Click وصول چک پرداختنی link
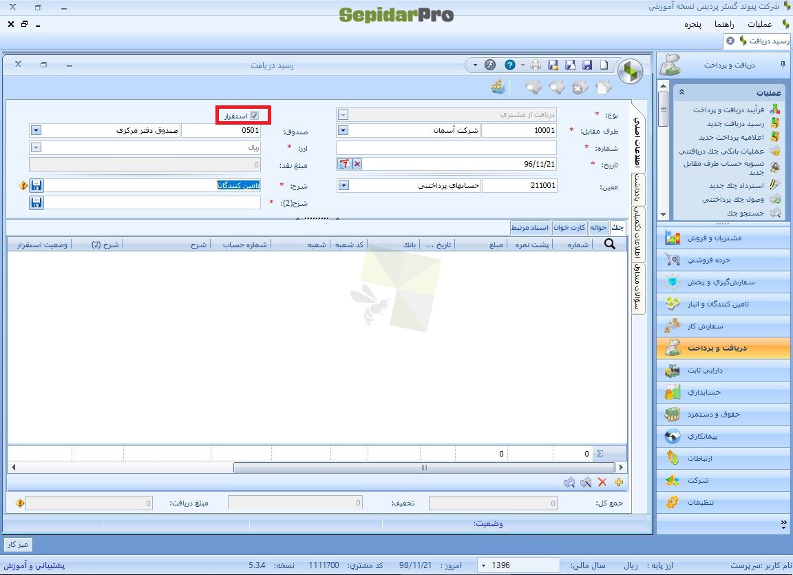Screen dimensions: 793x575 click(x=733, y=199)
